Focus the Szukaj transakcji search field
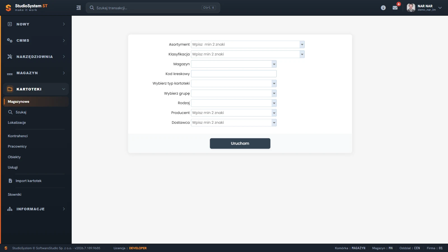 tap(153, 8)
